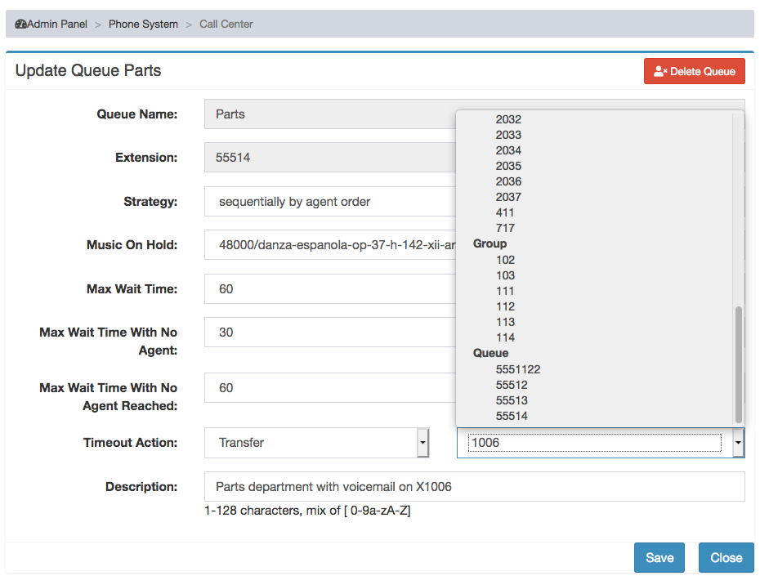760x576 pixels.
Task: Click the Admin Panel dashboard icon
Action: [21, 24]
